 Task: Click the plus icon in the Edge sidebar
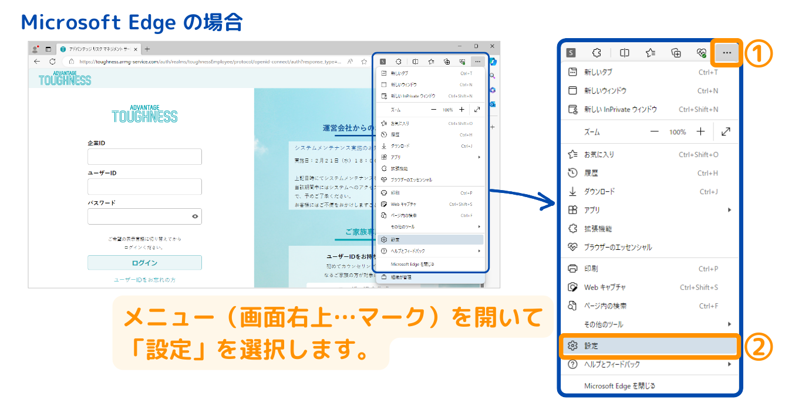coord(493,127)
